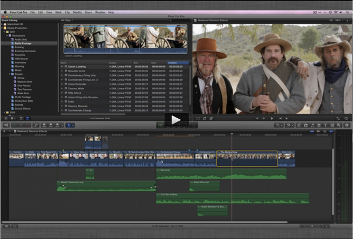Open the Select arrow tool menu

point(70,125)
